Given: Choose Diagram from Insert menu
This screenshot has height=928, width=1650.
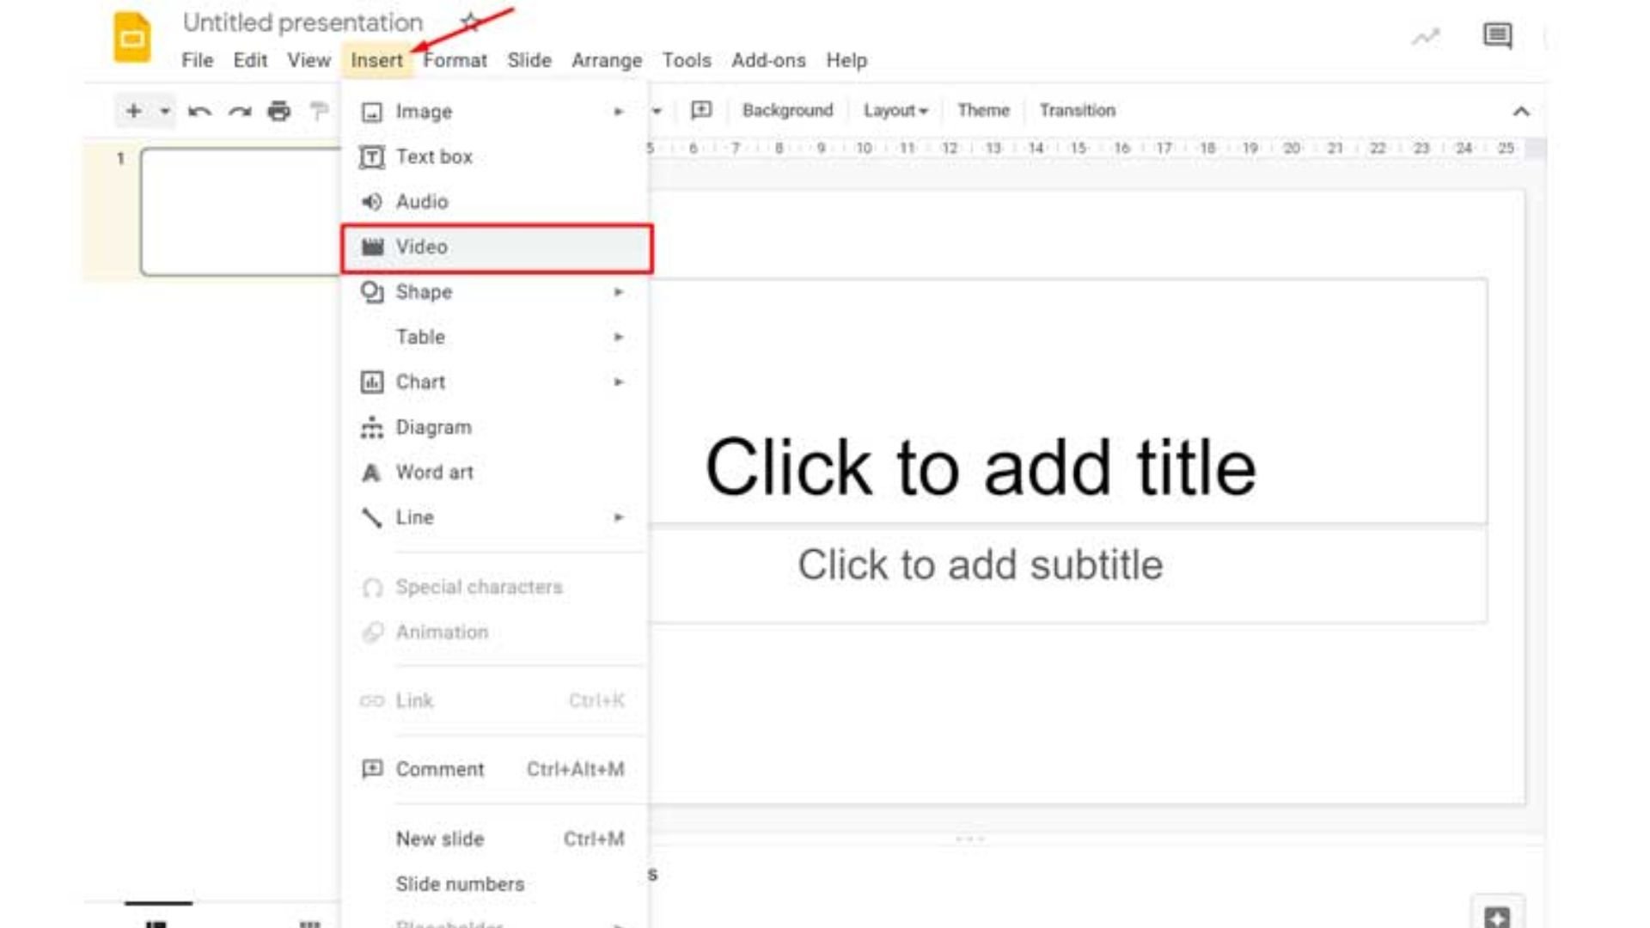Looking at the screenshot, I should click(495, 427).
